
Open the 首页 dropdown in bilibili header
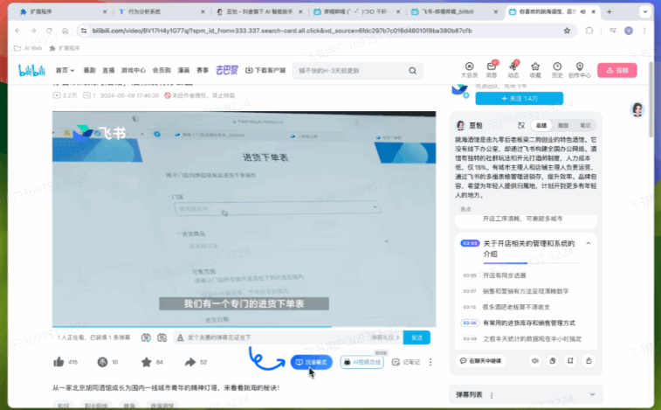point(63,70)
